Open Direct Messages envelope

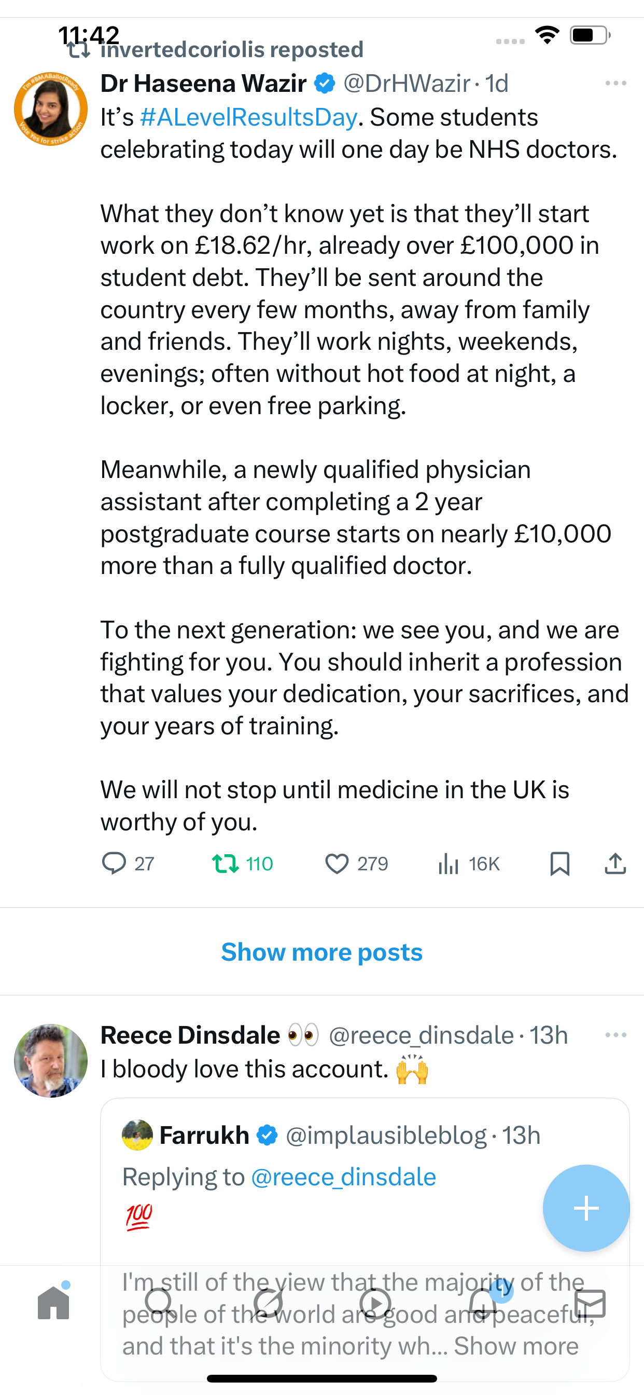click(x=590, y=1303)
